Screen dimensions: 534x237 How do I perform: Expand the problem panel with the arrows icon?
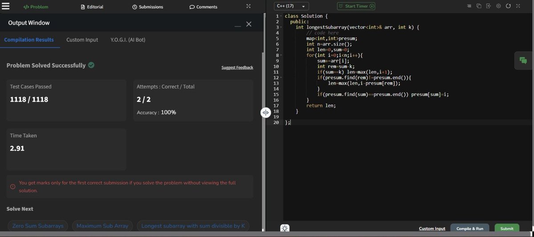point(248,6)
